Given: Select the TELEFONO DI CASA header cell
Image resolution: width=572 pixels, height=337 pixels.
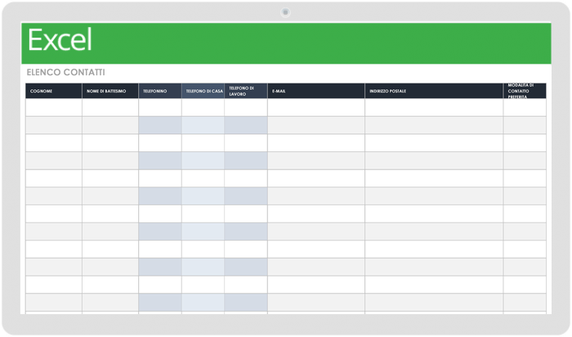Looking at the screenshot, I should [x=203, y=91].
